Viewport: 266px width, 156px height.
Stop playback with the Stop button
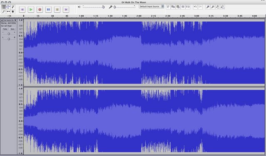pyautogui.click(x=57, y=10)
